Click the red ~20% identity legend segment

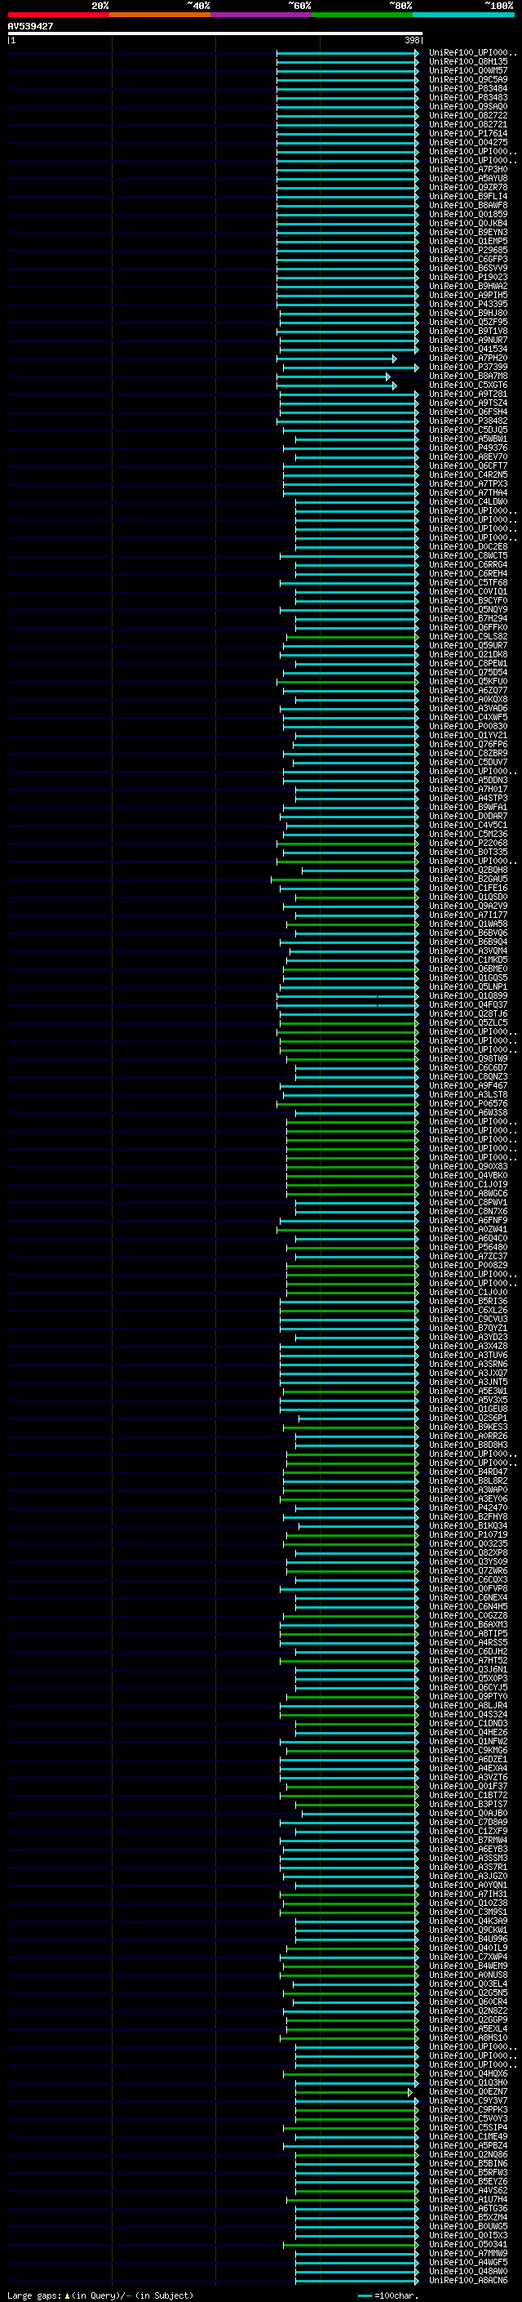[x=58, y=15]
